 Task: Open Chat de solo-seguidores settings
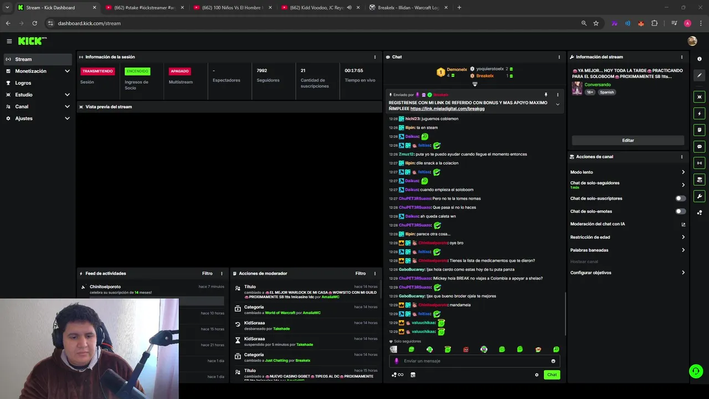point(628,185)
